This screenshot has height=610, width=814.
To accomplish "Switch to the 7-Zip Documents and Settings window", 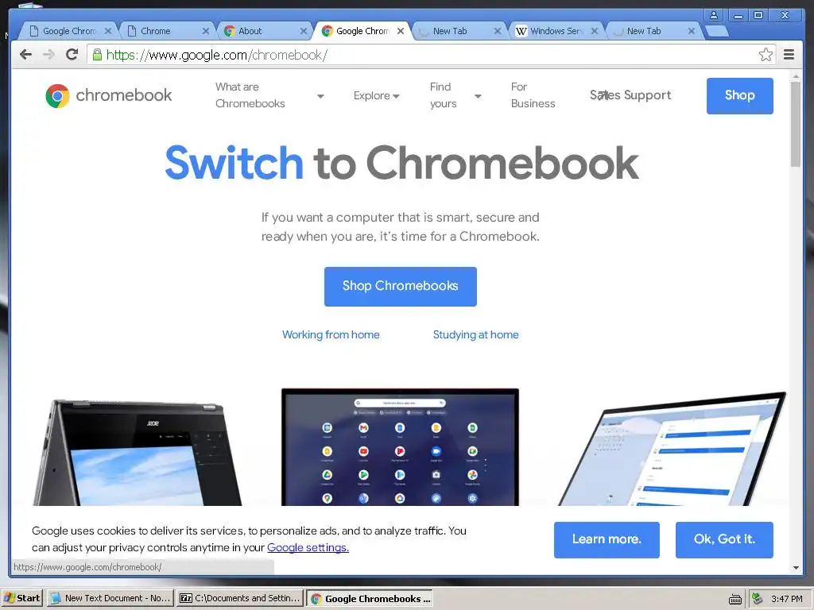I will point(240,598).
